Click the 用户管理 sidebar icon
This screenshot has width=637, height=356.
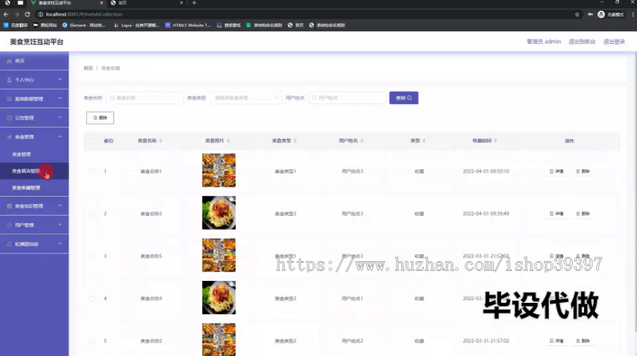(9, 225)
